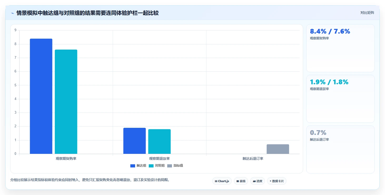Select the Chart.js tag chip
The height and width of the screenshot is (195, 385).
click(222, 181)
